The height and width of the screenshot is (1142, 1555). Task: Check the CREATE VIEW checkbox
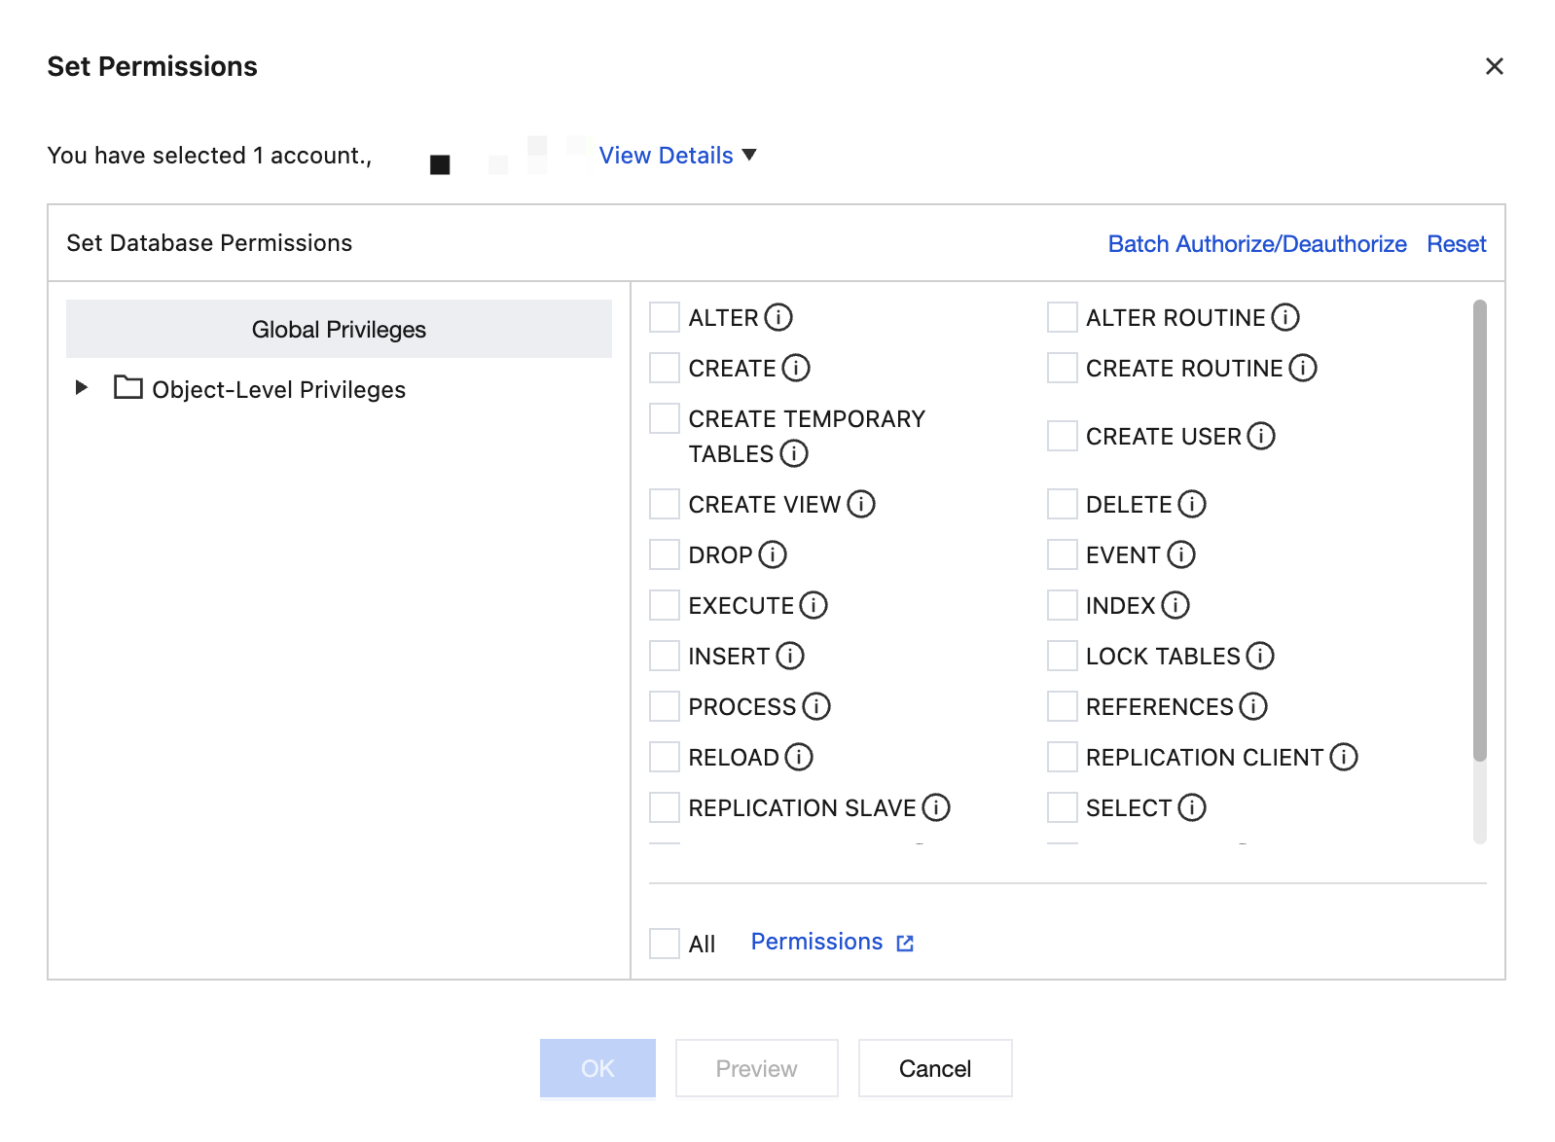coord(665,504)
